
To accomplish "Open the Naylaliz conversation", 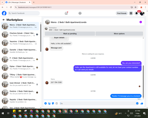I will (x=20, y=101).
